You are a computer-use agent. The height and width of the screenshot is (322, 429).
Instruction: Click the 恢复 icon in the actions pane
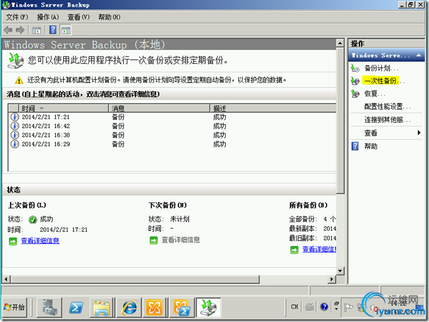(x=355, y=94)
